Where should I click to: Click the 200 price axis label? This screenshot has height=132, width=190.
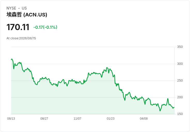pos(180,97)
